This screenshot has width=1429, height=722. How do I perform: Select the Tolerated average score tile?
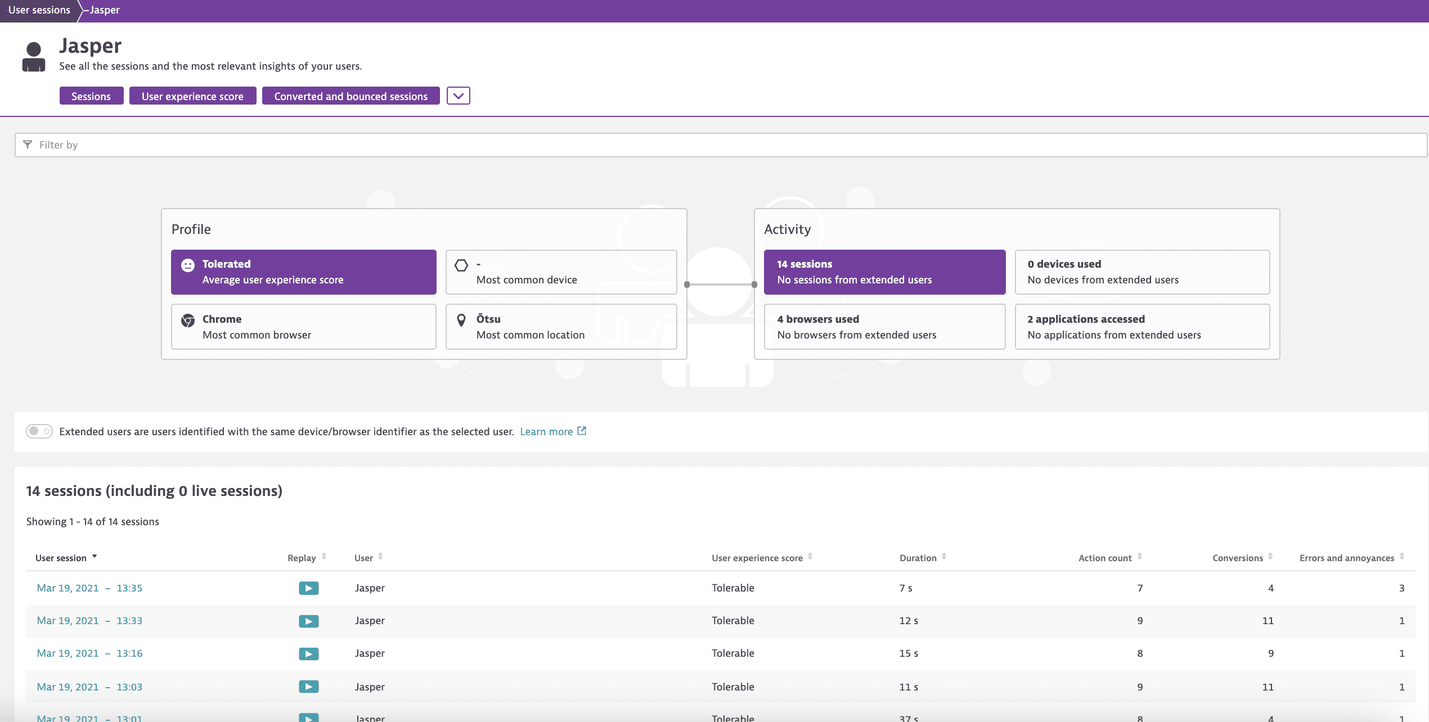click(304, 272)
